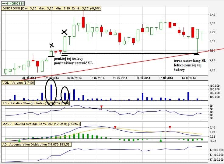
Task: Click the second red arrow on MACD panel
Action: (x=170, y=127)
